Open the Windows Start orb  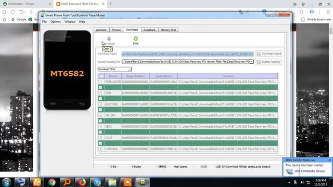point(7,182)
